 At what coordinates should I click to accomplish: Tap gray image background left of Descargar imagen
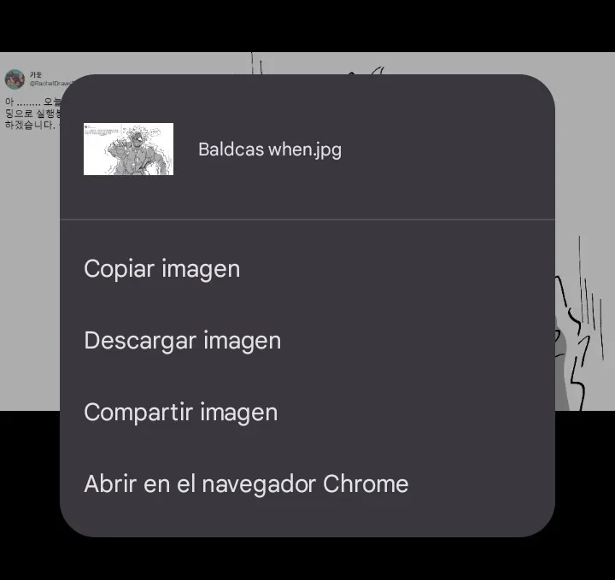click(x=30, y=340)
